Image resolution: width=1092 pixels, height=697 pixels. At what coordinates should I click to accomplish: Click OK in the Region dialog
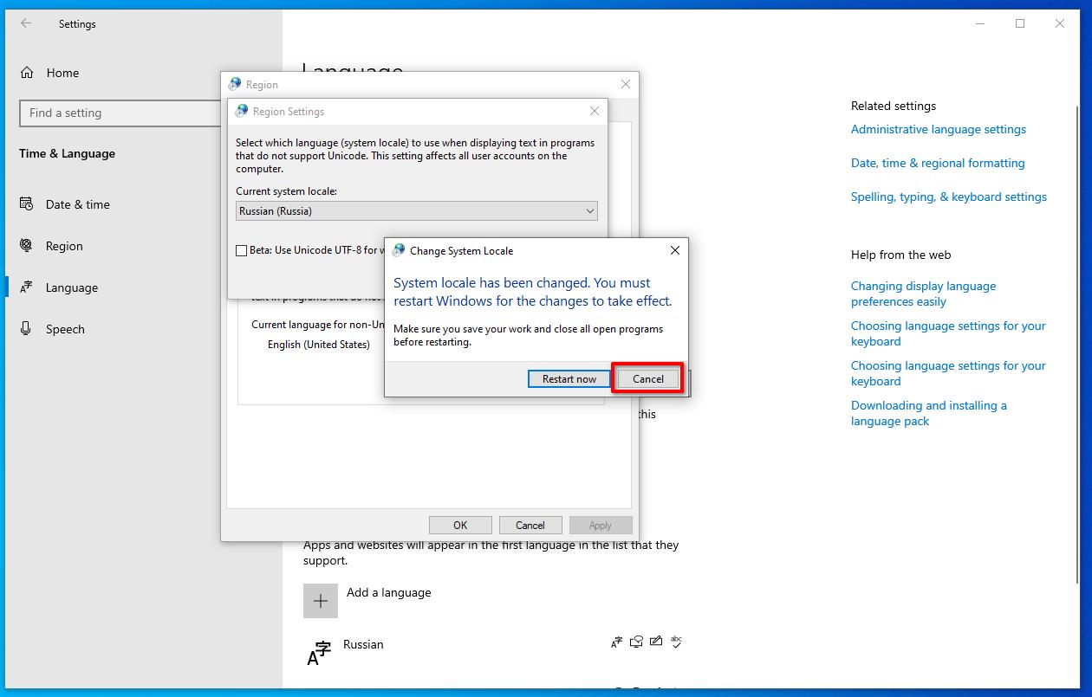[x=460, y=526]
